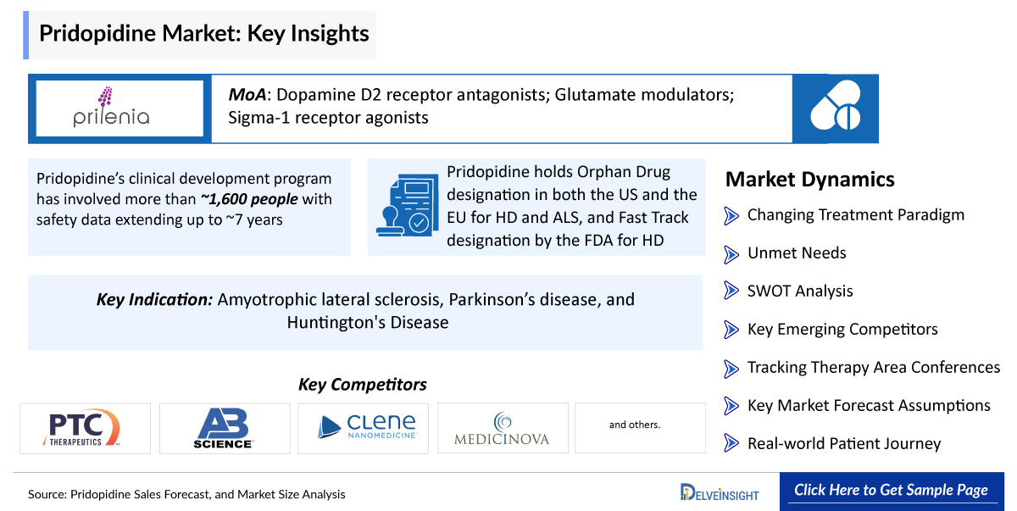Click the pill capsule icon
Screen dimensions: 1017x511
[x=835, y=108]
